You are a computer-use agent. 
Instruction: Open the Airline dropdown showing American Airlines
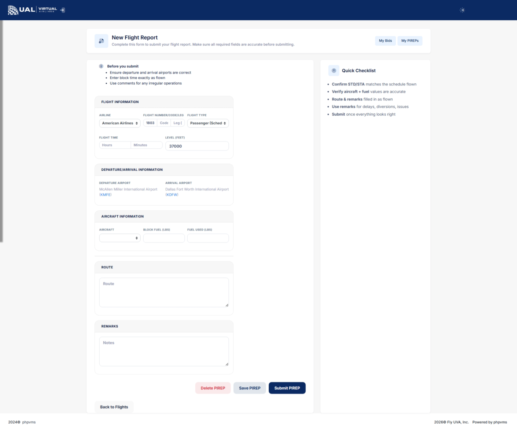pos(120,123)
